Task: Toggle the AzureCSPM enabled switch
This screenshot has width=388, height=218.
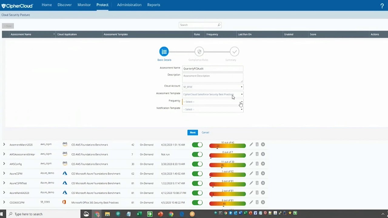Action: tap(197, 174)
